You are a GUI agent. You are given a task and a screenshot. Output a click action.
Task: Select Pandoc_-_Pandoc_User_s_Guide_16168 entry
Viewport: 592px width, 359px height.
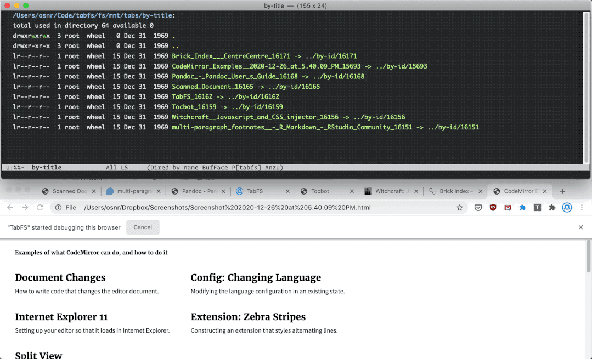click(234, 76)
